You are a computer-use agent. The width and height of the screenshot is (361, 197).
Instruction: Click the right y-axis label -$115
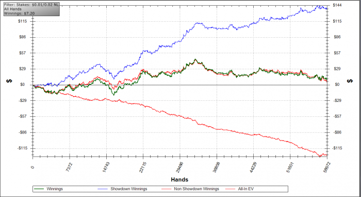pos(337,148)
